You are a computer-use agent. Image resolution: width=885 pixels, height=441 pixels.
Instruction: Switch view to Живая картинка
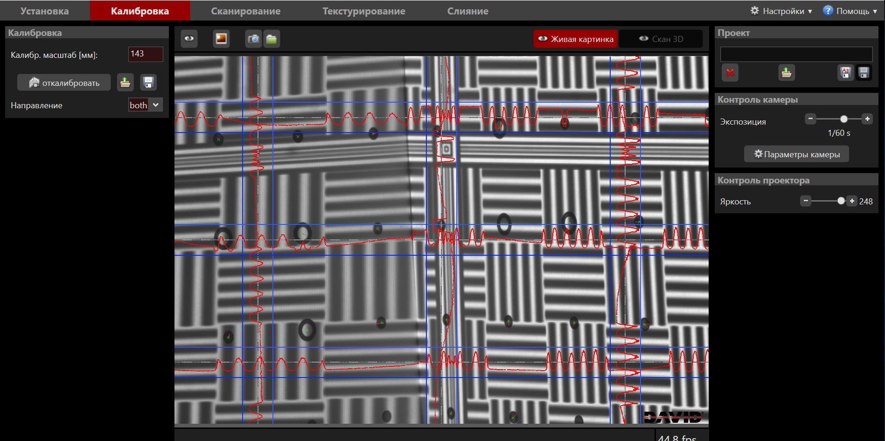[575, 39]
